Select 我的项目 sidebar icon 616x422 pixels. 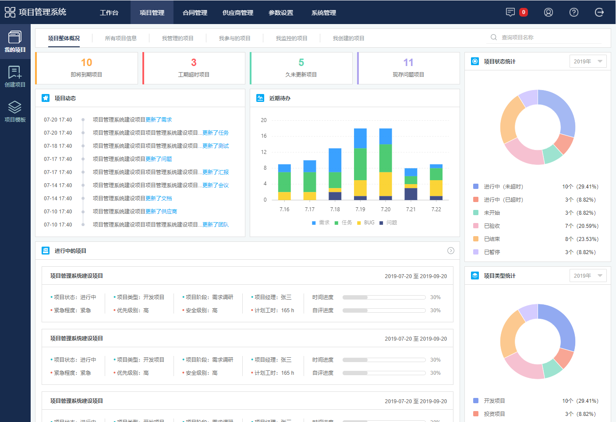pyautogui.click(x=15, y=37)
